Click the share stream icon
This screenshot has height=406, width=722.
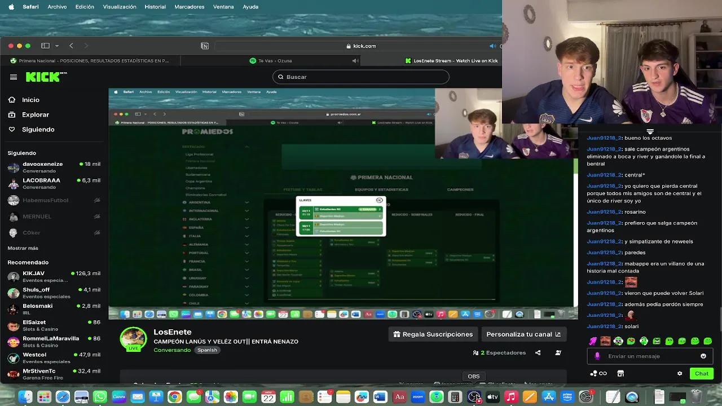click(538, 352)
